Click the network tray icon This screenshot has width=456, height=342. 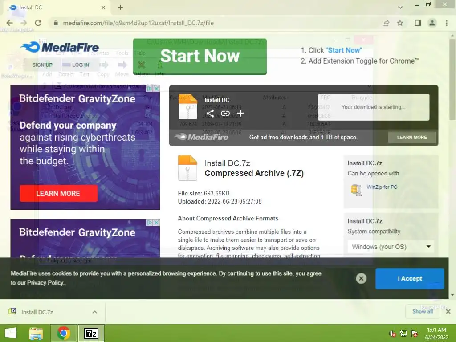403,334
